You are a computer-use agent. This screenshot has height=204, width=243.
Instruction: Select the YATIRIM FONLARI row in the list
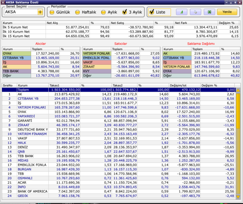click(119, 107)
